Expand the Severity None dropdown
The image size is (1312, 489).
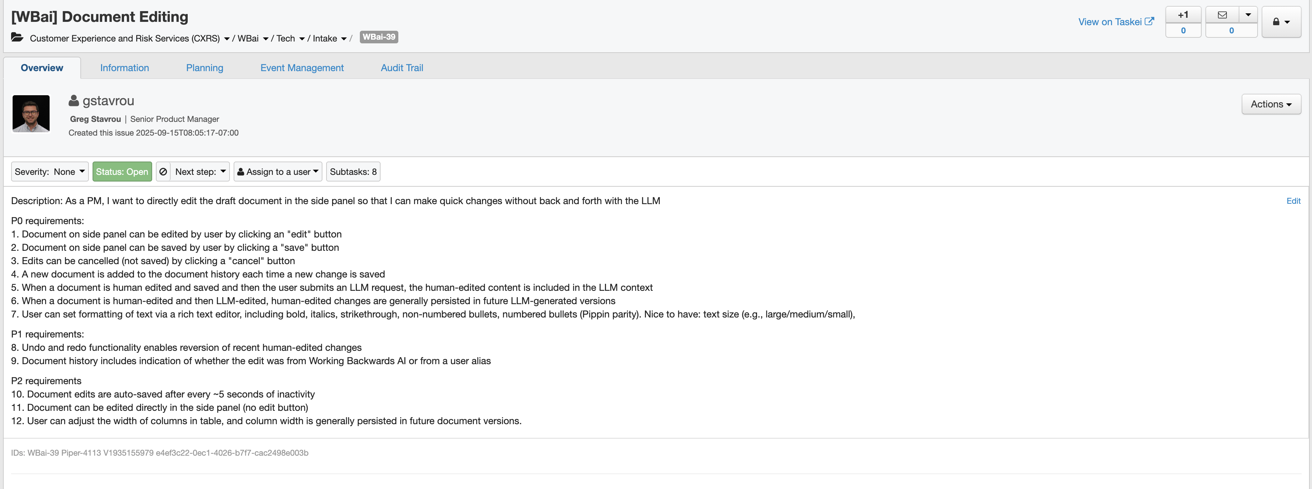[50, 172]
